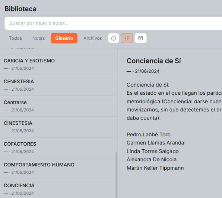
Task: Click the detail pane date 21/06/2024
Action: (x=147, y=71)
